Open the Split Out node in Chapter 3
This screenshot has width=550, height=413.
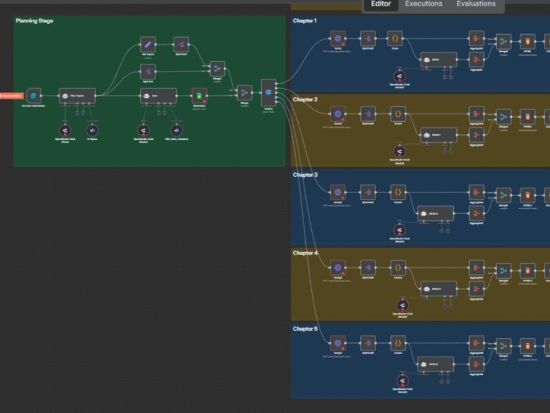[x=368, y=192]
